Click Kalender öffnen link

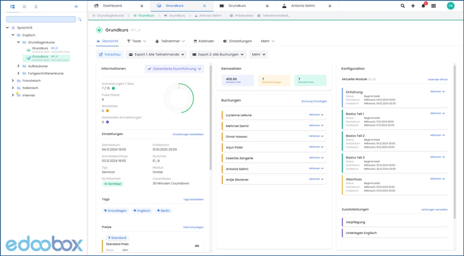pos(438,79)
